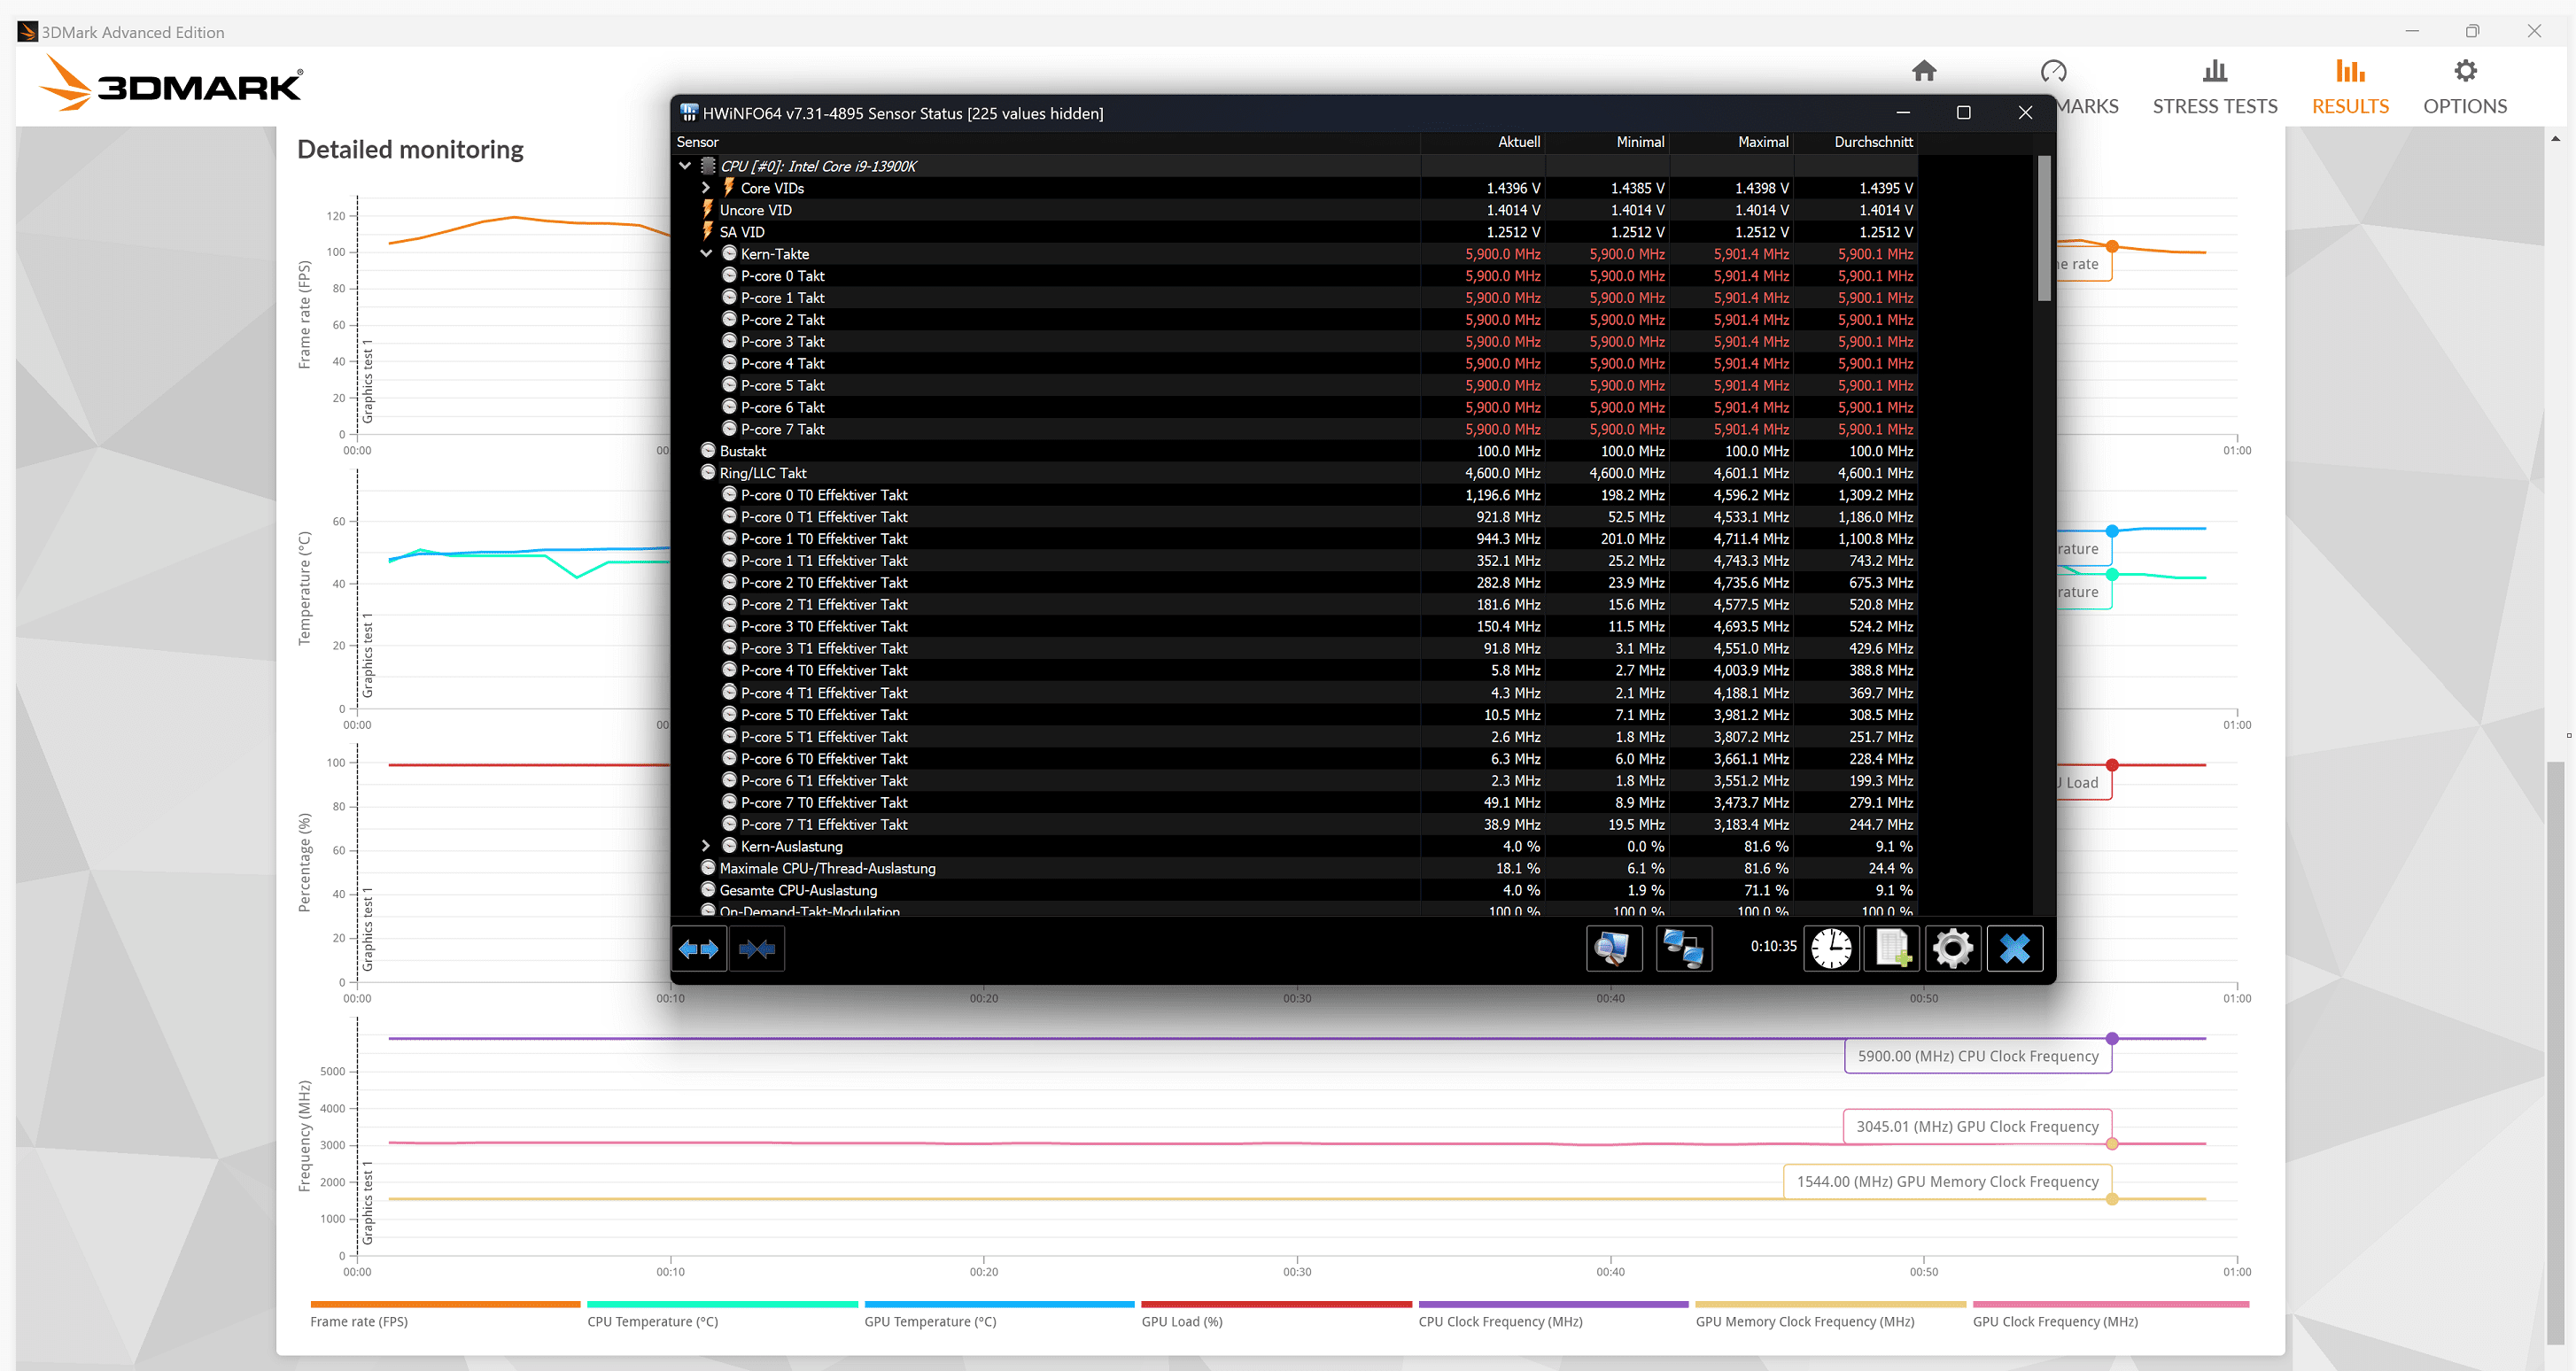Close sensor window with blue X icon
The width and height of the screenshot is (2576, 1371).
coord(2014,948)
